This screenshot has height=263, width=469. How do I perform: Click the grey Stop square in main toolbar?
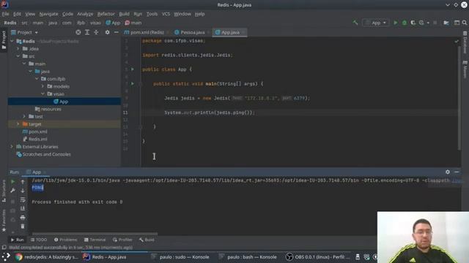tap(435, 23)
